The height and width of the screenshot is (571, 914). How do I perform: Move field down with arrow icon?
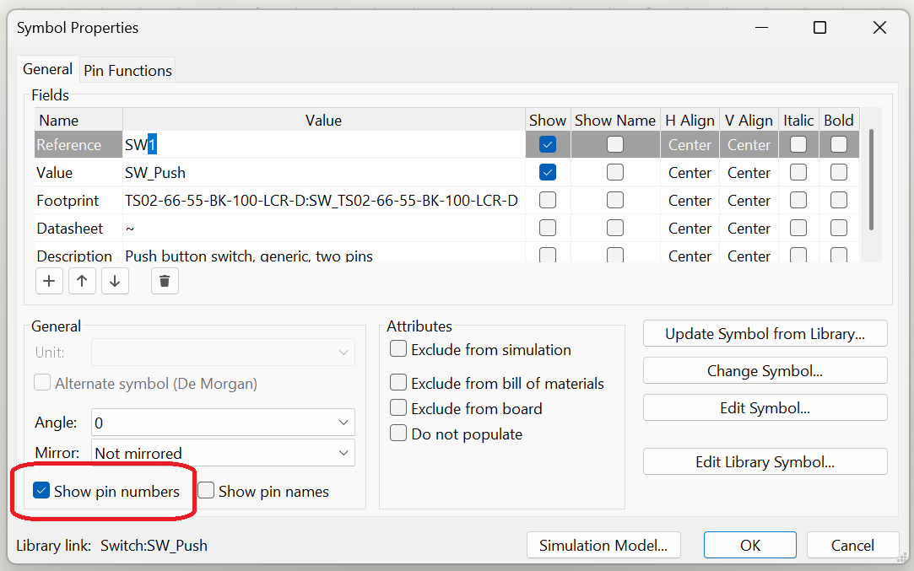tap(114, 281)
